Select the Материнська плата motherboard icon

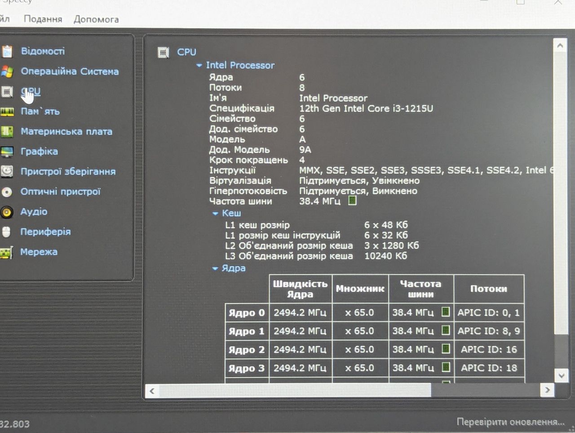[x=7, y=132]
